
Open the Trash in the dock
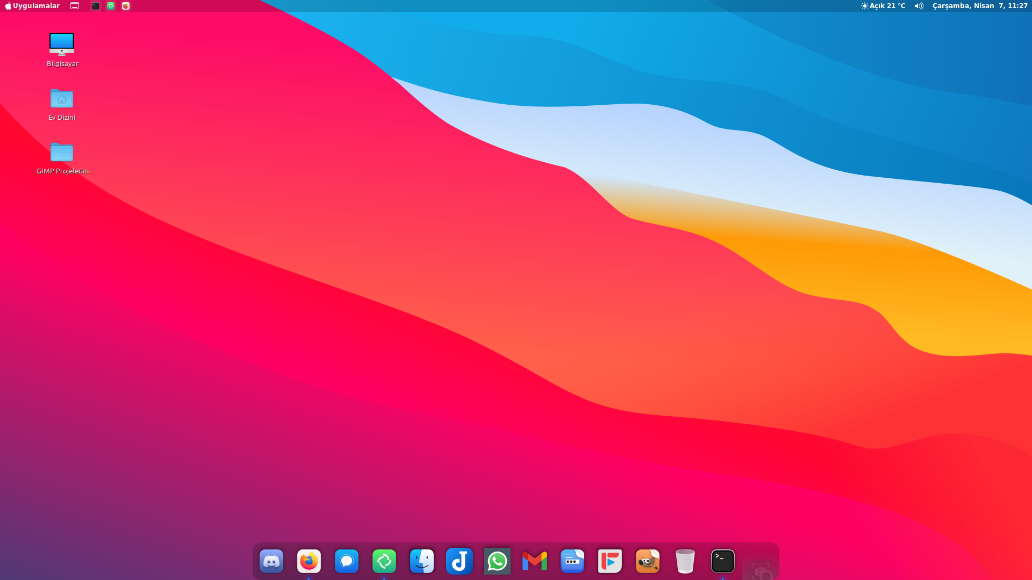685,561
